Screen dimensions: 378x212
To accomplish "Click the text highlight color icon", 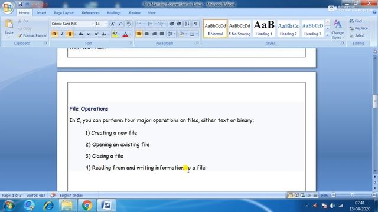I will (x=115, y=34).
